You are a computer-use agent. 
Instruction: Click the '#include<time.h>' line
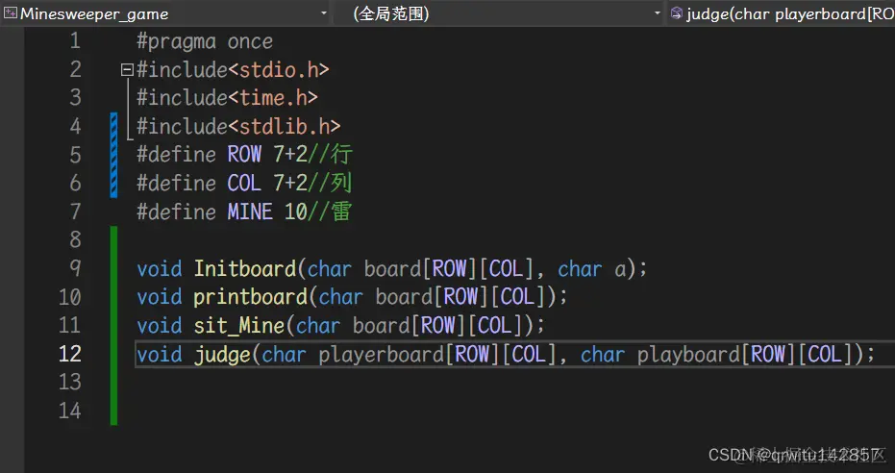click(227, 98)
